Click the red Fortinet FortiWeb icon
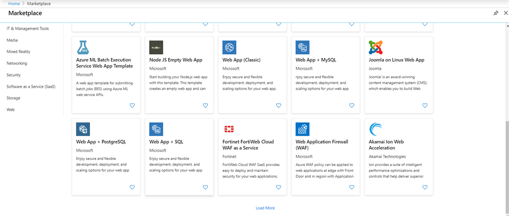 click(x=229, y=129)
